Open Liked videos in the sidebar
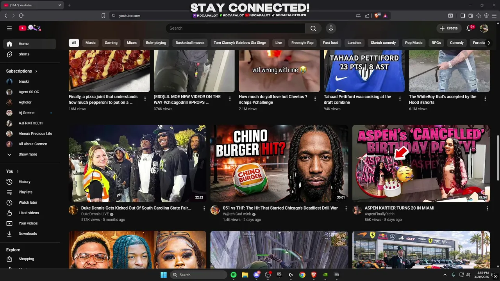The image size is (500, 281). 30,213
